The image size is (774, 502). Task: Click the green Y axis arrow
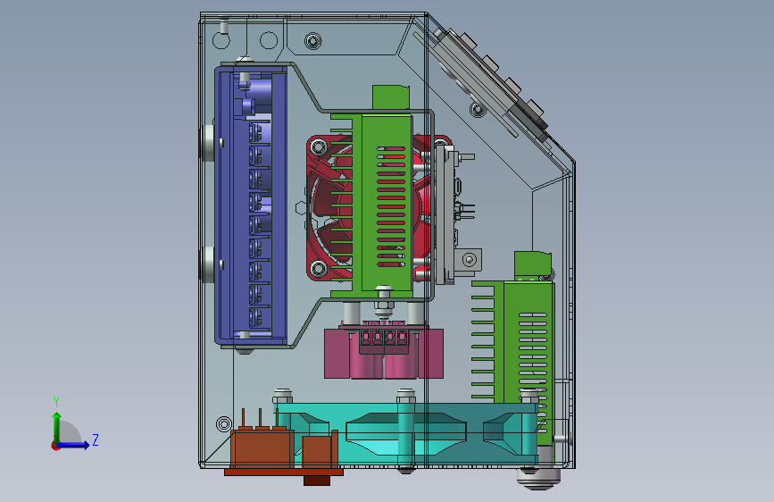[56, 427]
